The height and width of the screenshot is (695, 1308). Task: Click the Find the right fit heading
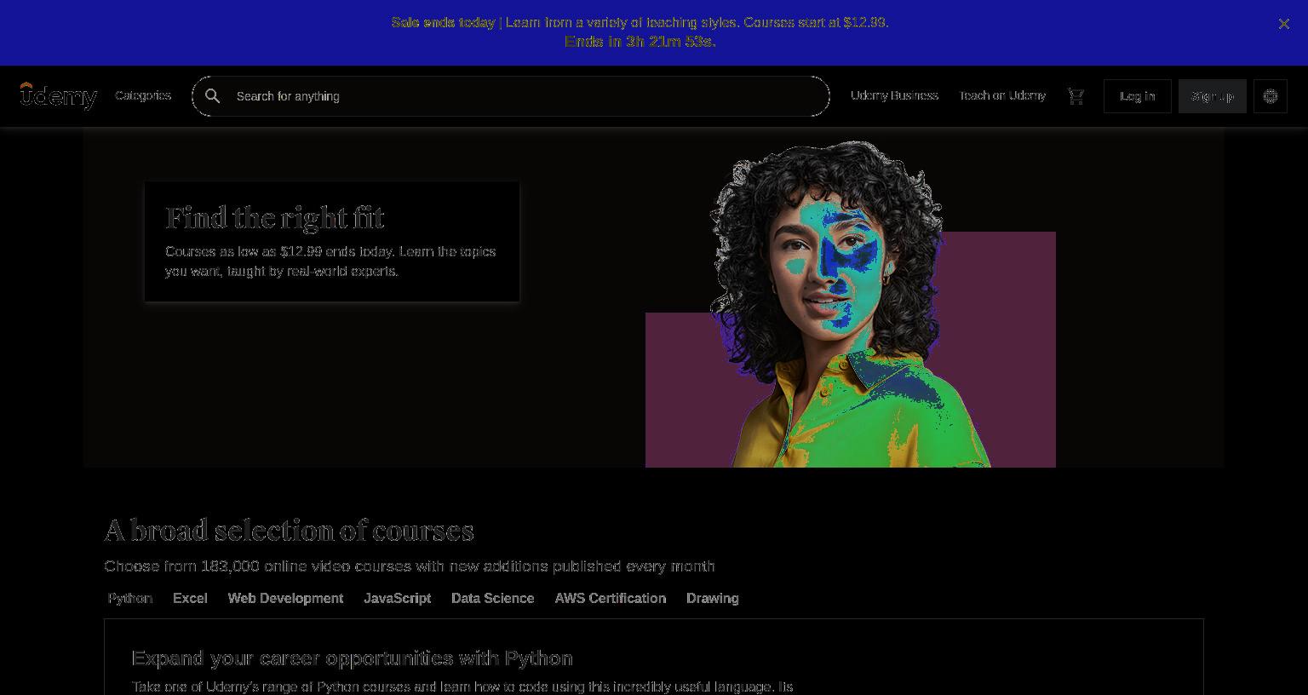tap(275, 218)
